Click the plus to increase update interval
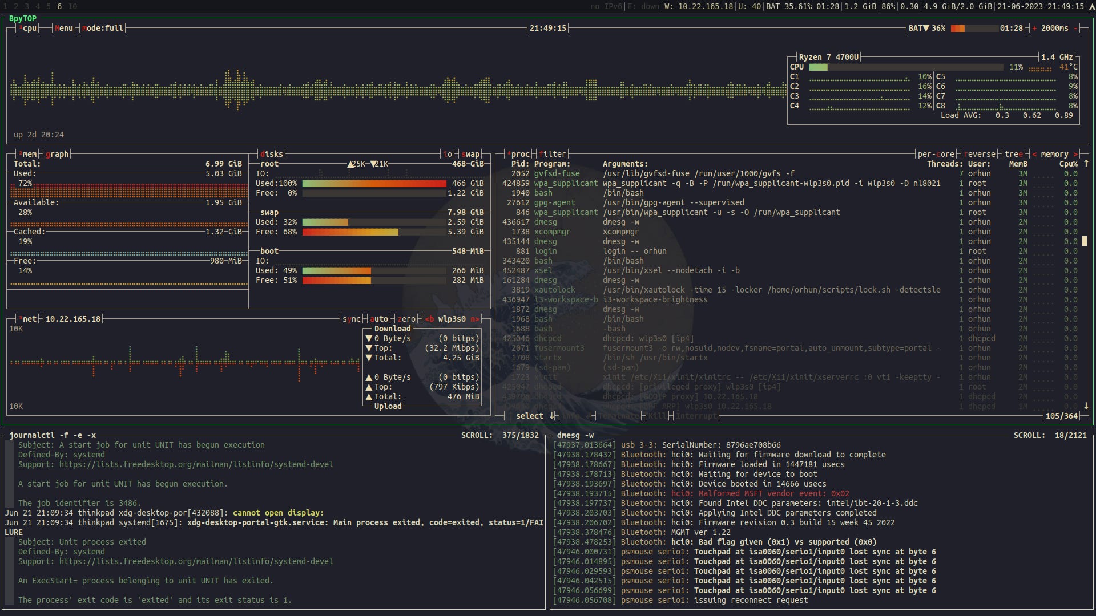This screenshot has height=616, width=1096. [1034, 28]
